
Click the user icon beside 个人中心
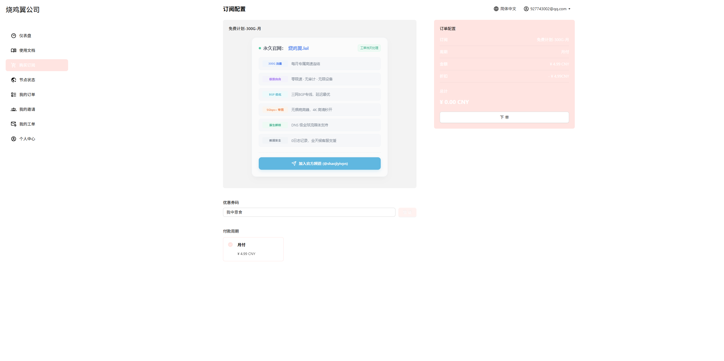click(14, 139)
